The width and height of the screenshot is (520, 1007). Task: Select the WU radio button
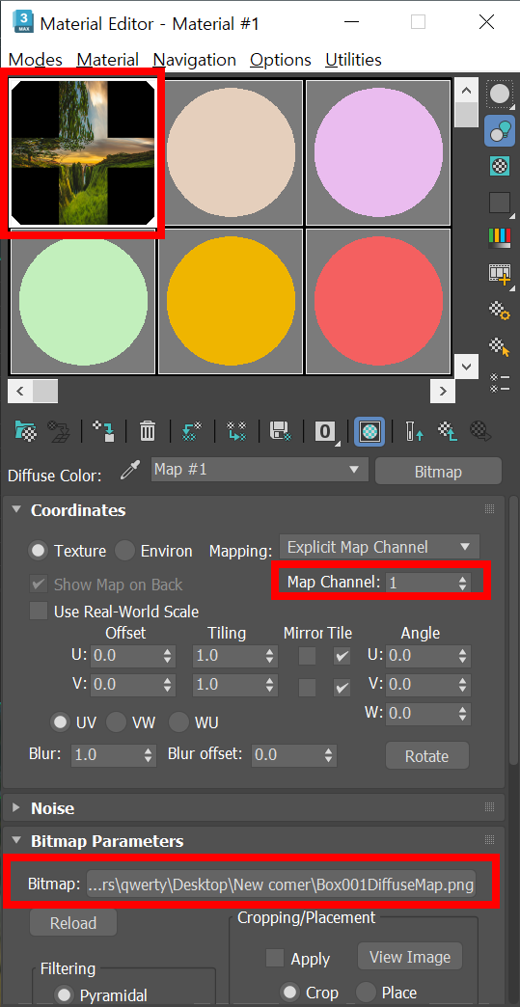[178, 721]
